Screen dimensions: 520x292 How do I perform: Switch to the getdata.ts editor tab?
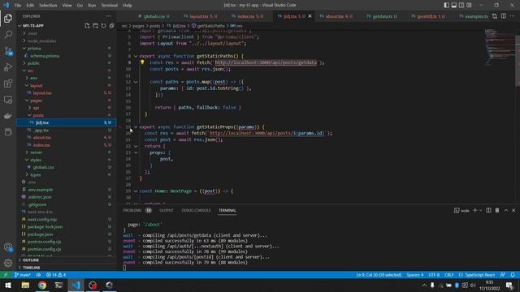382,16
